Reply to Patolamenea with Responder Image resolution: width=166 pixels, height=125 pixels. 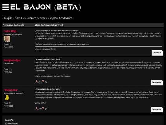pos(156,109)
